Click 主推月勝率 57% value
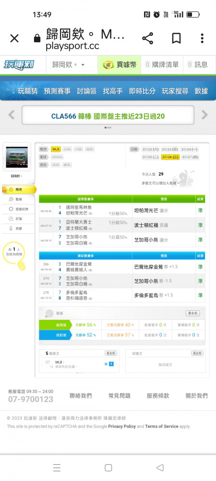This screenshot has width=216, height=481. coord(120,335)
